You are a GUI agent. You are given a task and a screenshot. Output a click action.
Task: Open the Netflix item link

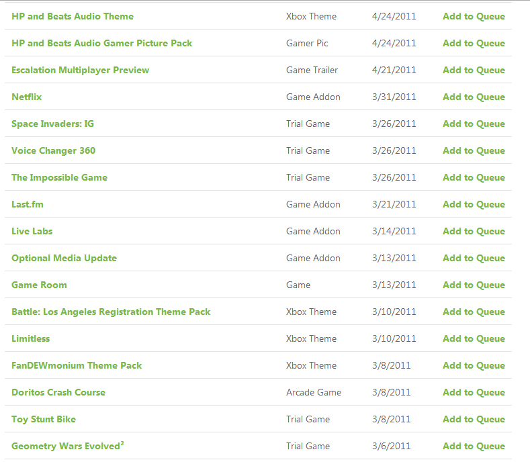click(27, 97)
